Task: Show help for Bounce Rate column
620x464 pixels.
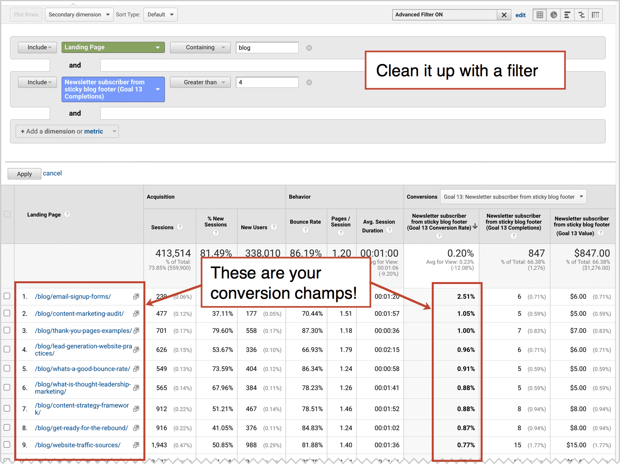Action: [x=305, y=230]
